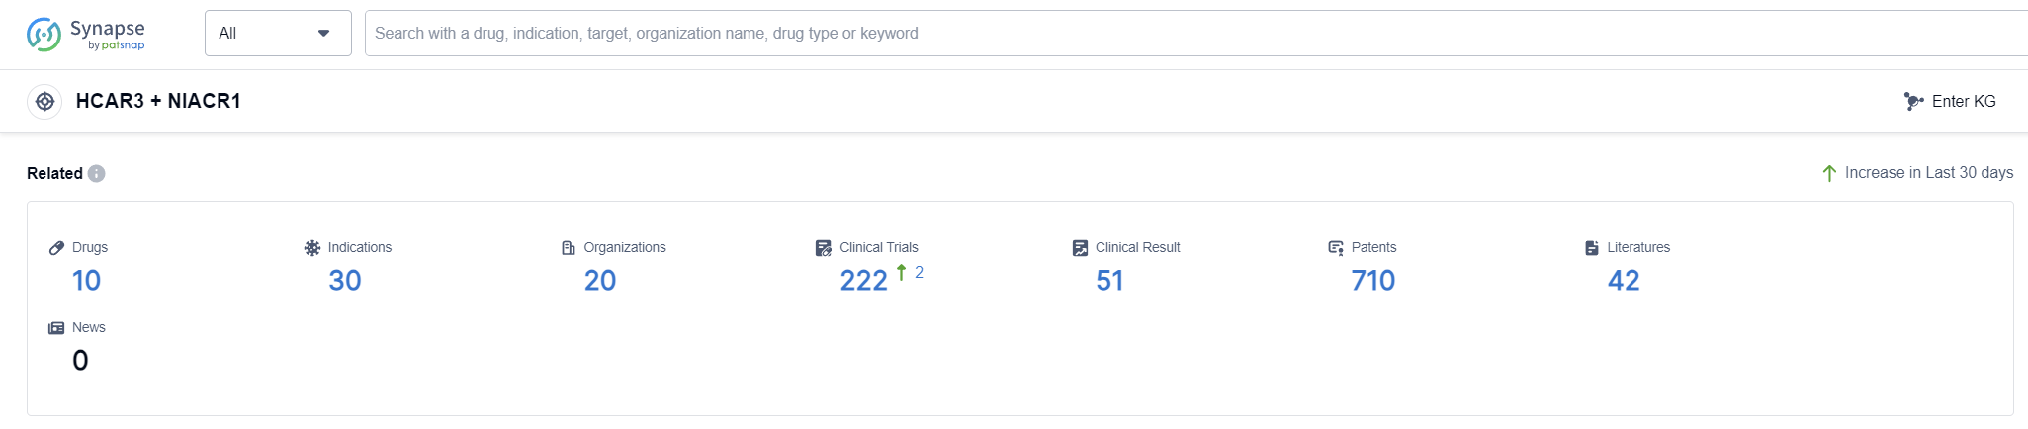Click the Clinical Result chart icon
Viewport: 2028px width, 429px height.
[x=1080, y=248]
